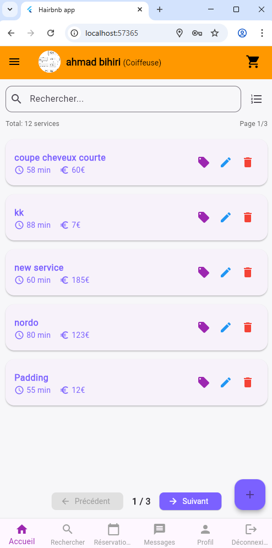Open the hamburger menu in orange header

pyautogui.click(x=14, y=62)
